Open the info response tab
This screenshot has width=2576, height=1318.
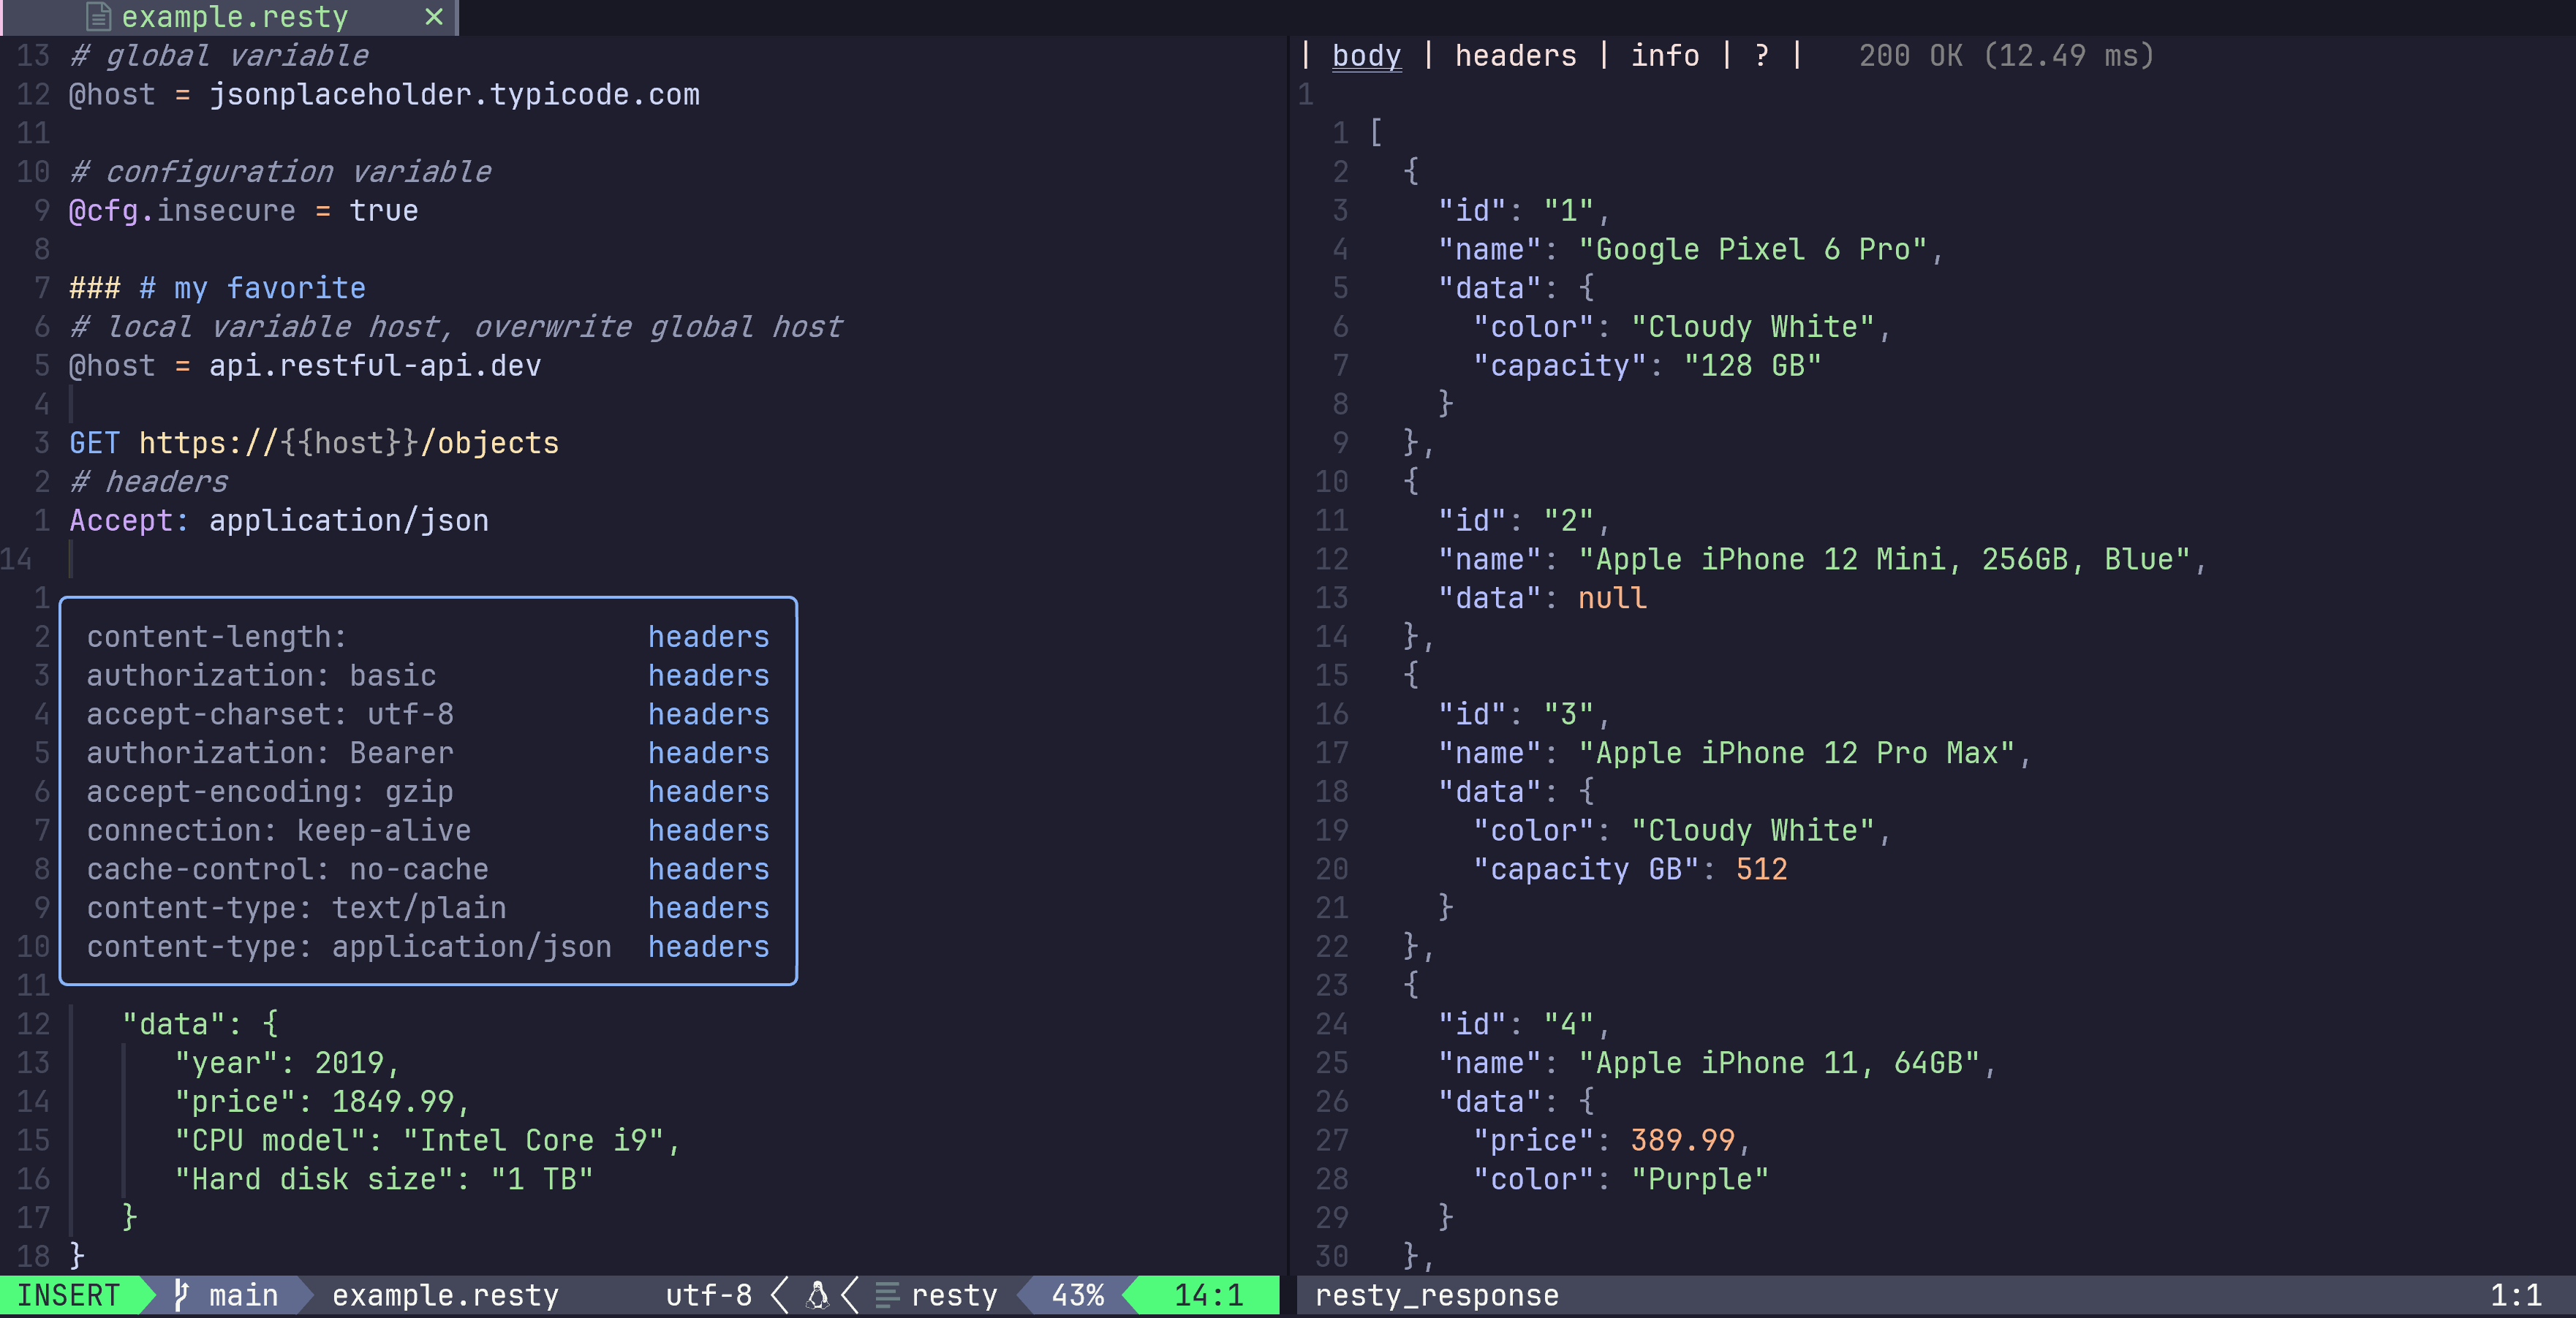[1664, 56]
